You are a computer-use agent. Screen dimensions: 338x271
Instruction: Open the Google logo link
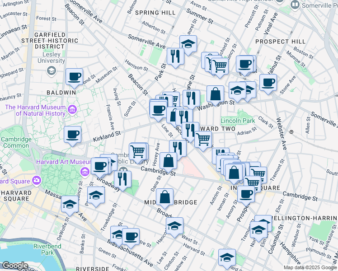click(x=15, y=266)
